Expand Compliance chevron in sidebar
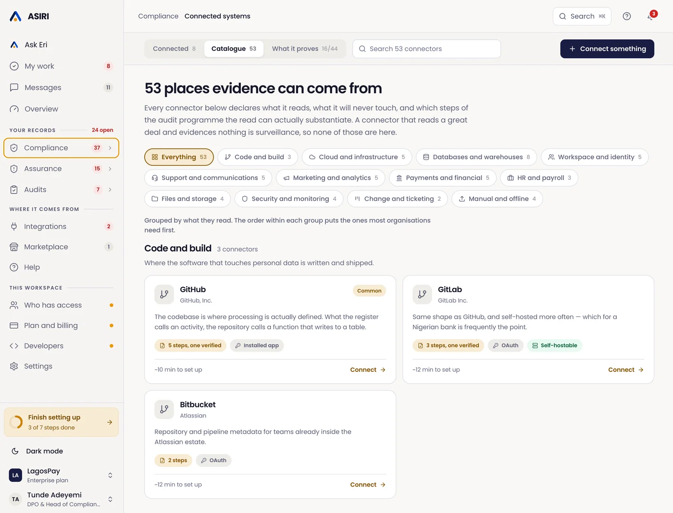This screenshot has width=673, height=513. [x=110, y=148]
